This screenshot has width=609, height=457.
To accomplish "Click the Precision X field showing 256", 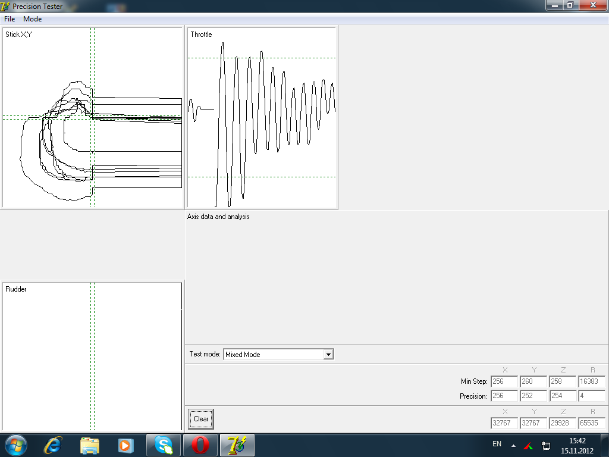I will point(504,396).
